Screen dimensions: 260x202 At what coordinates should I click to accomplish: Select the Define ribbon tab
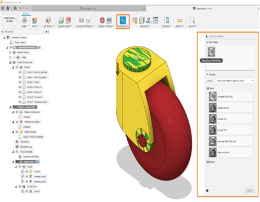(x=26, y=14)
